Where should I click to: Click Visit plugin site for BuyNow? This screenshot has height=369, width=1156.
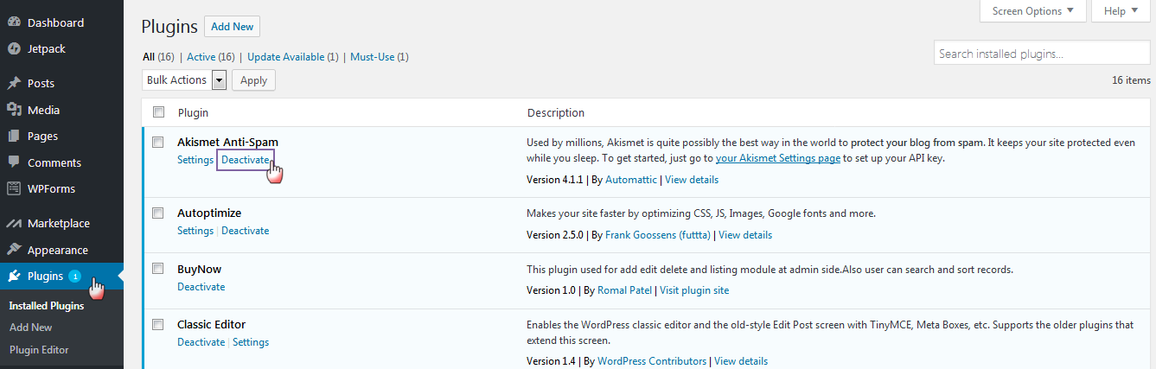click(x=694, y=290)
